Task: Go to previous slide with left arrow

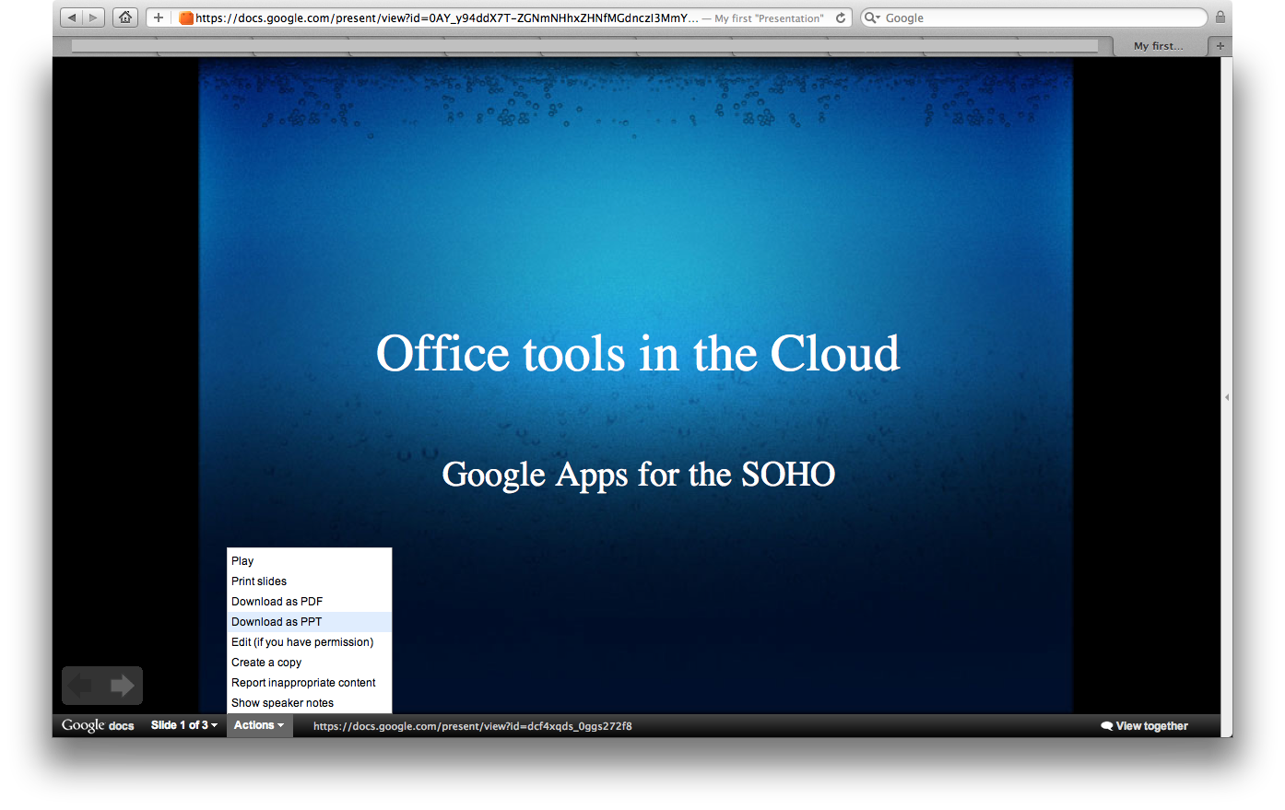Action: click(x=81, y=686)
